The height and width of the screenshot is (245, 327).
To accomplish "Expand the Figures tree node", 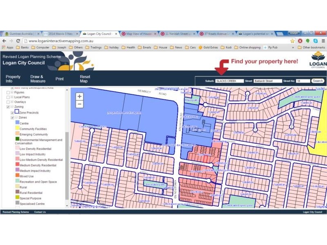I will (x=12, y=92).
